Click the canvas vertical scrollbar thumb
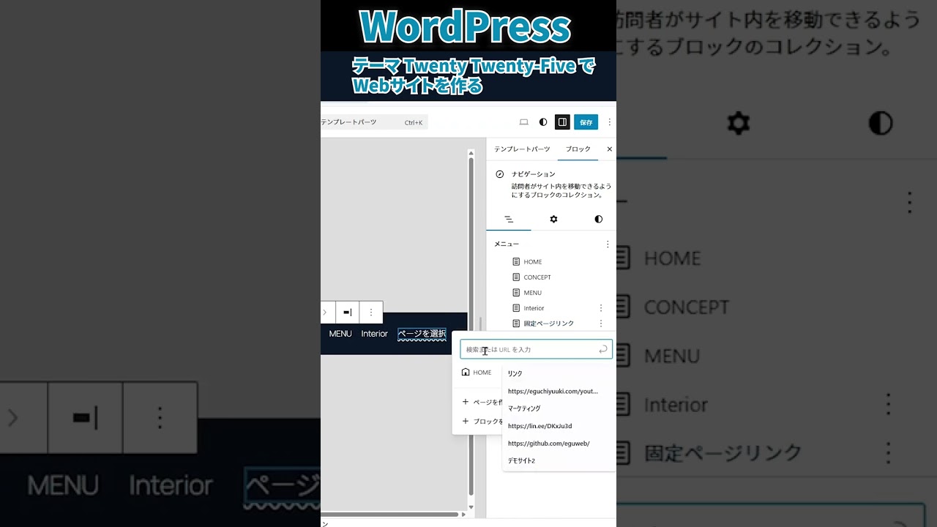The image size is (937, 527). point(471,326)
